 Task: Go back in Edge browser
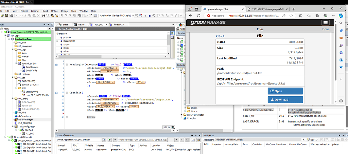190,16
